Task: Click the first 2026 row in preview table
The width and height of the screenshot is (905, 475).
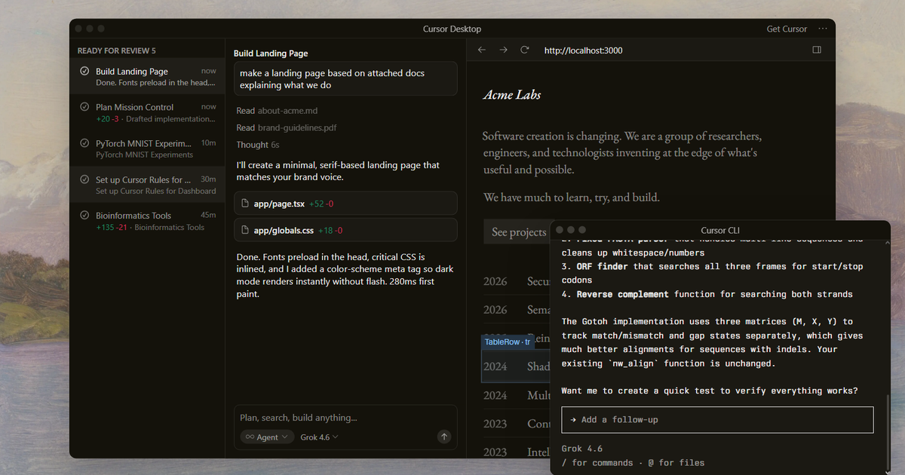Action: click(x=517, y=281)
